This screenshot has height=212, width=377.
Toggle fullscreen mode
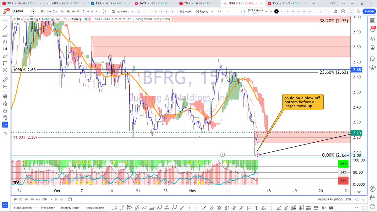(351, 11)
